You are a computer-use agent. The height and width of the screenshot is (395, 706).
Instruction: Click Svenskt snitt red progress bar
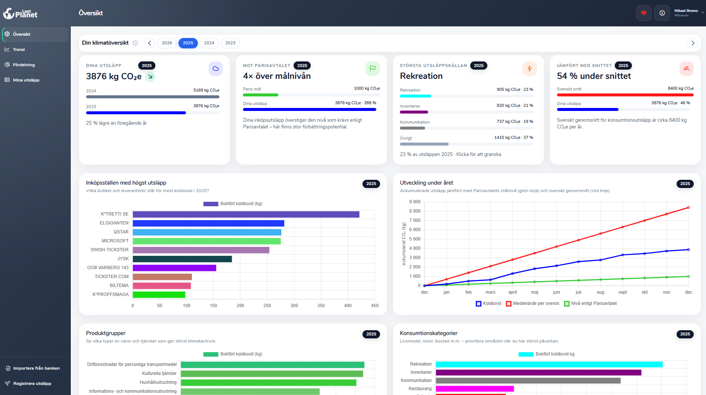pyautogui.click(x=625, y=95)
